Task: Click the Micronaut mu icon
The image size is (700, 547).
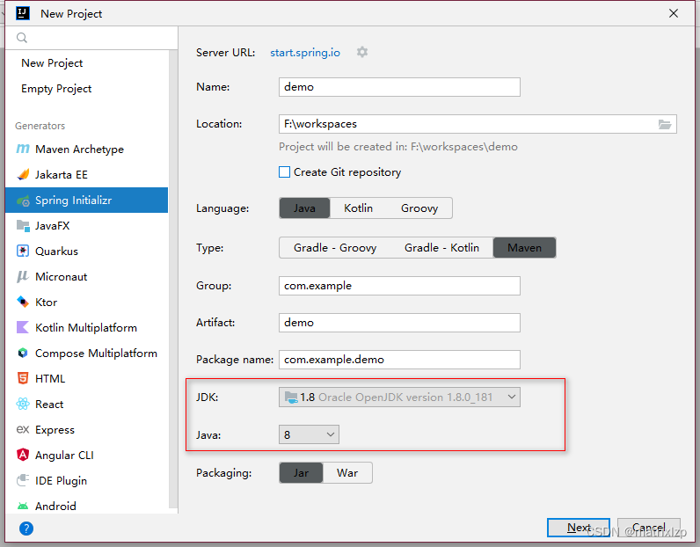Action: pyautogui.click(x=23, y=276)
